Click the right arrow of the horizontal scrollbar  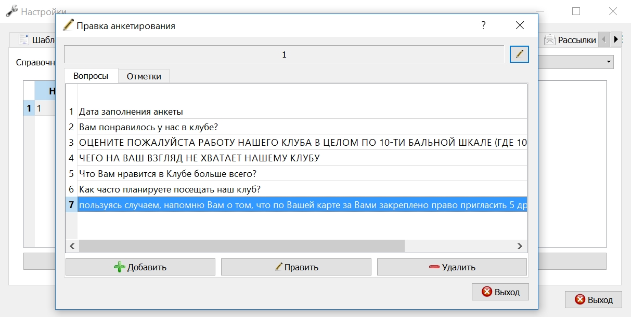click(x=519, y=246)
